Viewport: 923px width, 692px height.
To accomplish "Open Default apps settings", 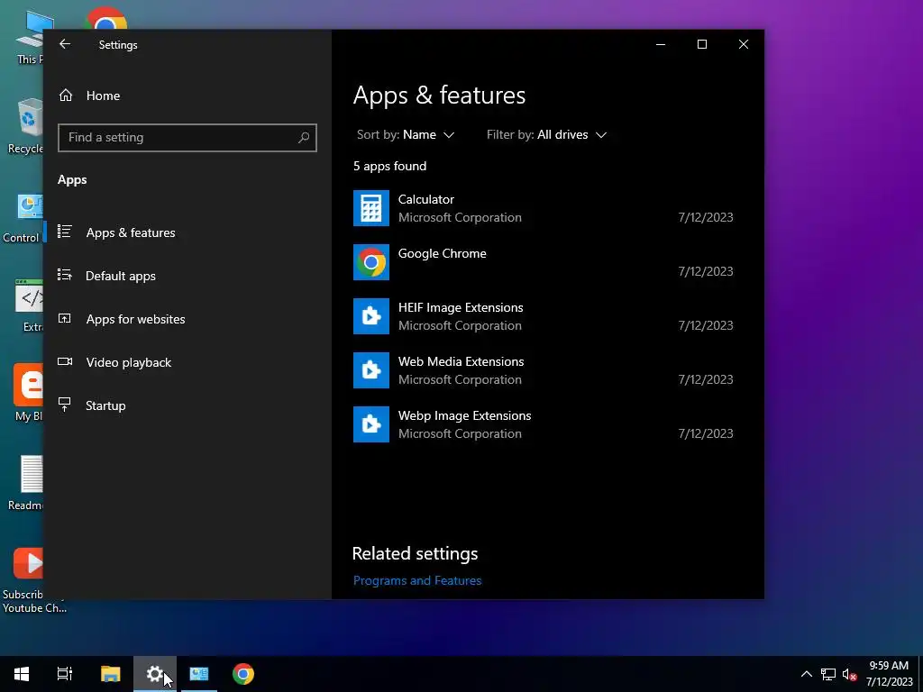I will [x=187, y=276].
